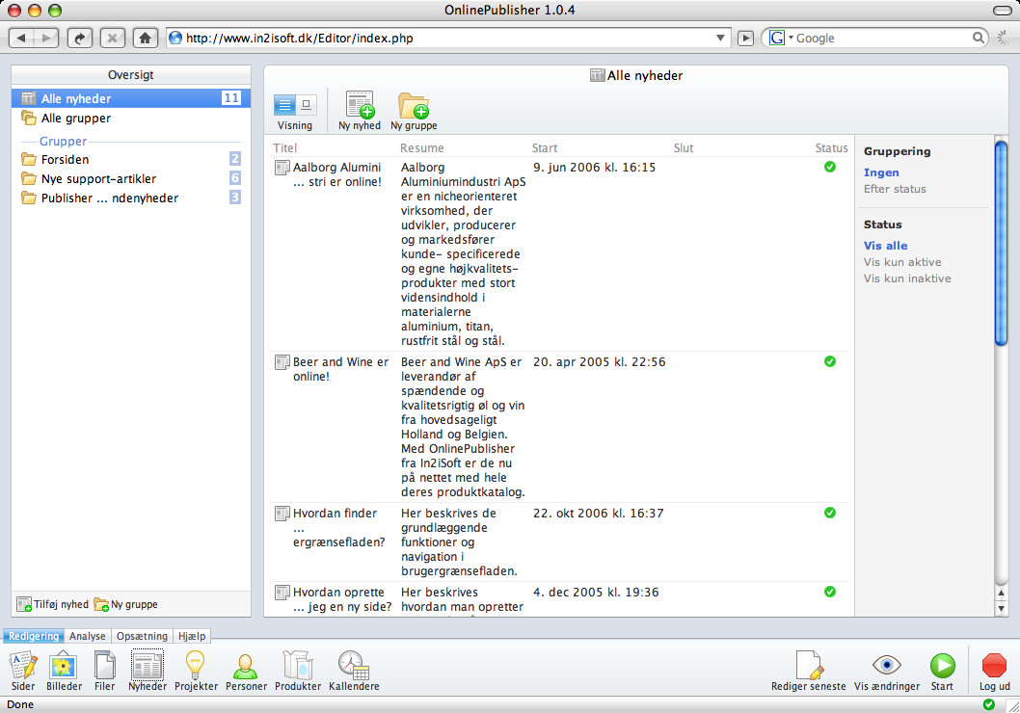Viewport: 1020px width, 713px height.
Task: Open the Google search engine dropdown
Action: click(x=781, y=39)
